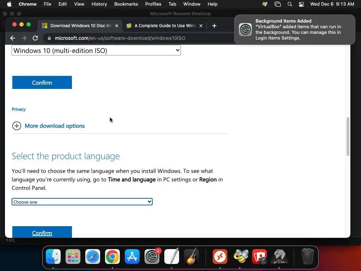Screen dimensions: 361x271
Task: Open the App Store from the Dock
Action: (x=132, y=257)
